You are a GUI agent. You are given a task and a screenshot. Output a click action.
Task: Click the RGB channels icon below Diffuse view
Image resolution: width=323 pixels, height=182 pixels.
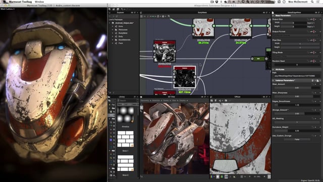(211, 176)
